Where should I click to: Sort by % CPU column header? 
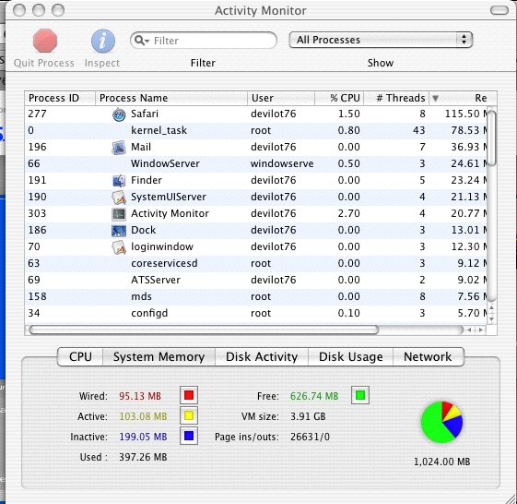339,98
